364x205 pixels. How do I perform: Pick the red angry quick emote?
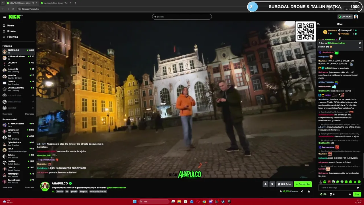pyautogui.click(x=329, y=182)
